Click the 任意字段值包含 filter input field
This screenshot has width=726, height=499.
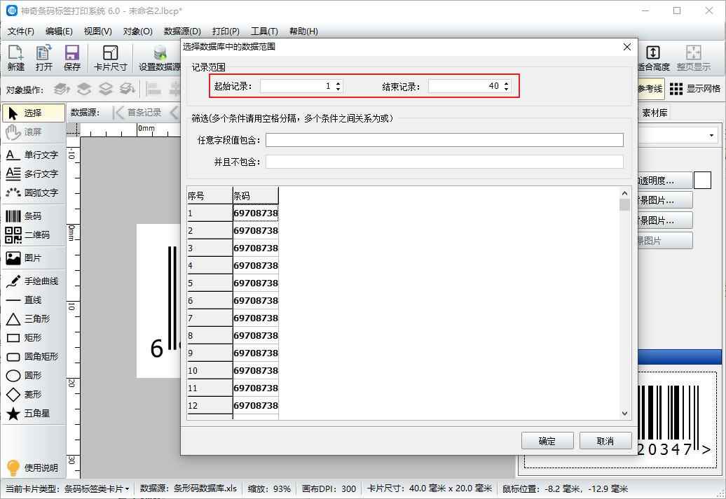(444, 140)
